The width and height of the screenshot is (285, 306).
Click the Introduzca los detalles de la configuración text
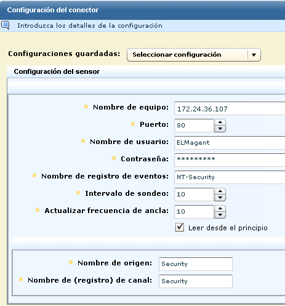click(90, 26)
